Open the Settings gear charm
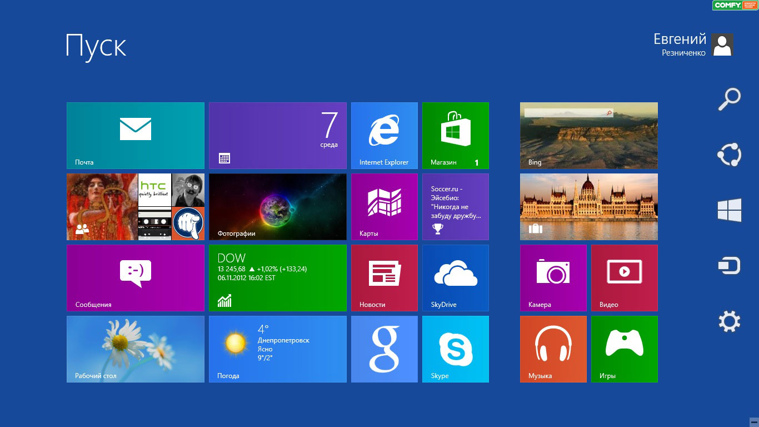 (730, 321)
